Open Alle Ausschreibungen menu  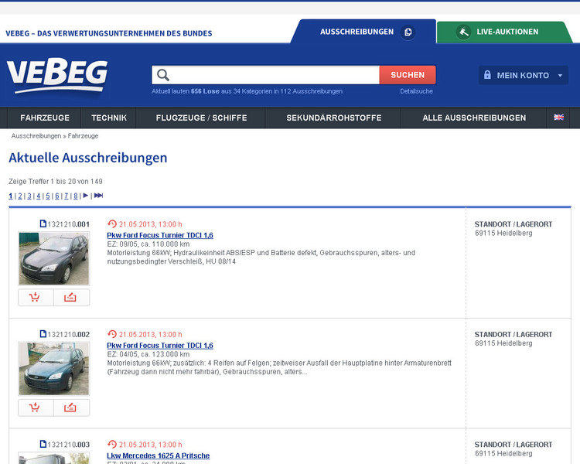tap(474, 118)
